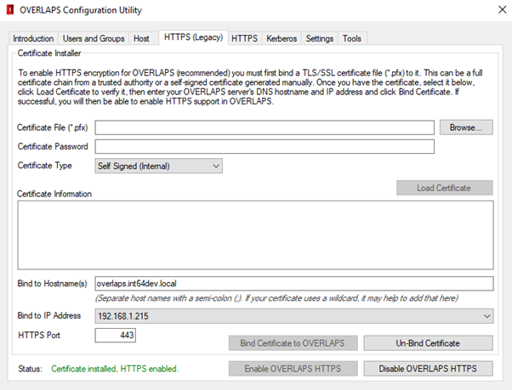Image resolution: width=512 pixels, height=390 pixels.
Task: Go to the Host tab
Action: 141,38
